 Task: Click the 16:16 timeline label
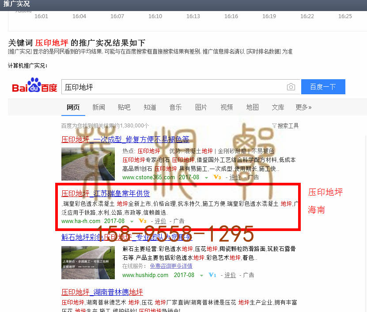point(231,16)
